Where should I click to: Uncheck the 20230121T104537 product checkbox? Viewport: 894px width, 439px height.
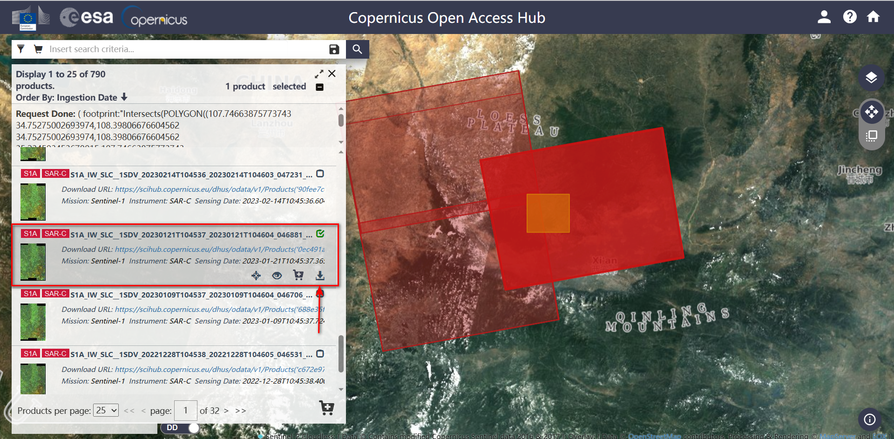click(x=320, y=234)
